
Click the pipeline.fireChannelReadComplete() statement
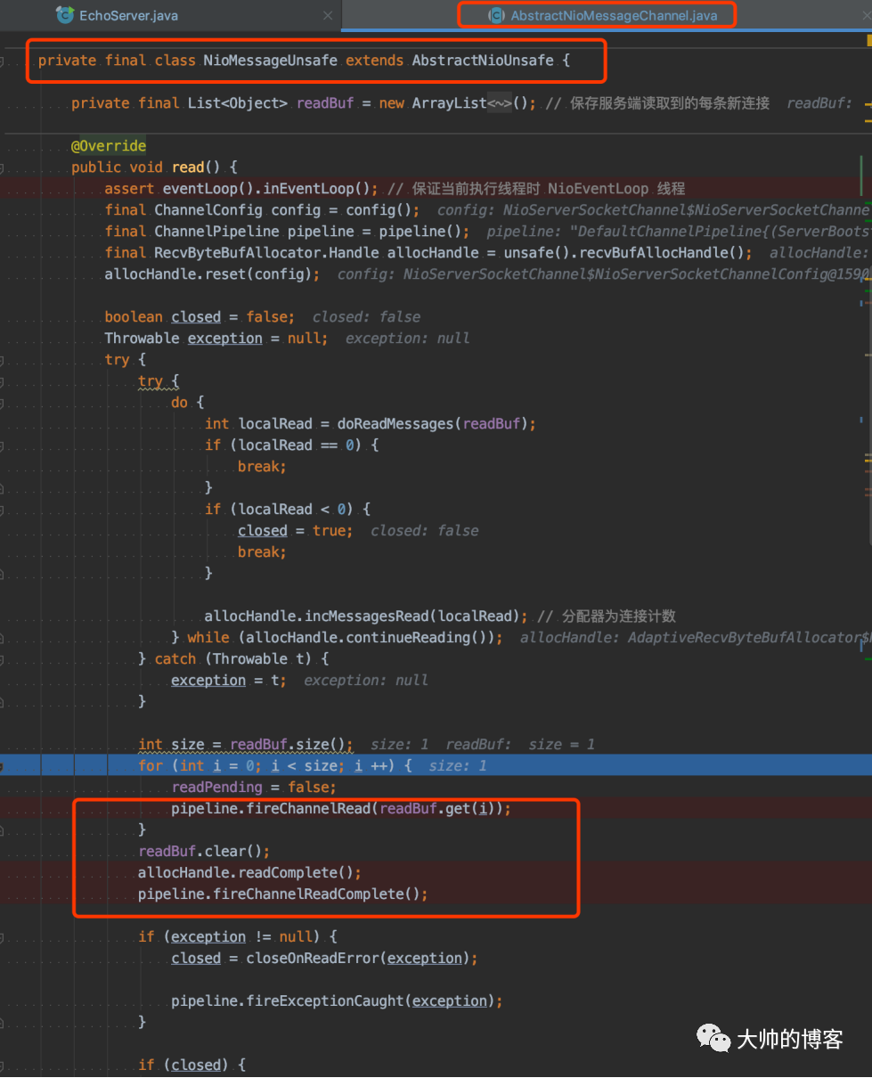(283, 894)
